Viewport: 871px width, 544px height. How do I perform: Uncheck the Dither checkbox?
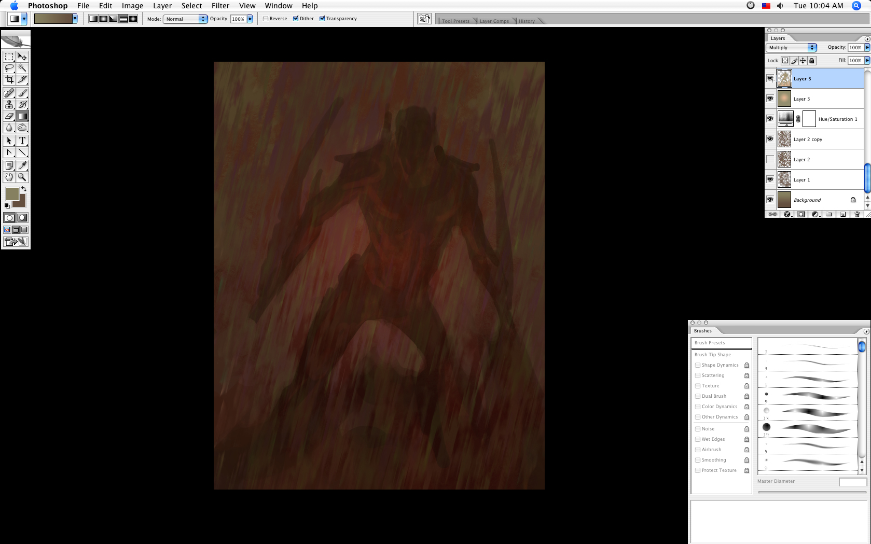(x=296, y=19)
